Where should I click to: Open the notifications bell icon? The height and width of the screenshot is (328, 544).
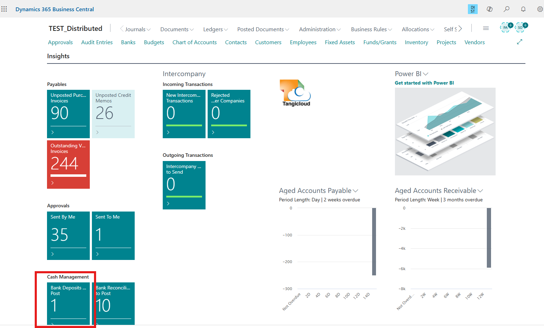pyautogui.click(x=523, y=9)
